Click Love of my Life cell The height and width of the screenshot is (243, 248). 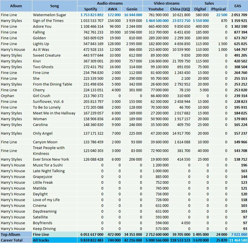tap(55, 200)
